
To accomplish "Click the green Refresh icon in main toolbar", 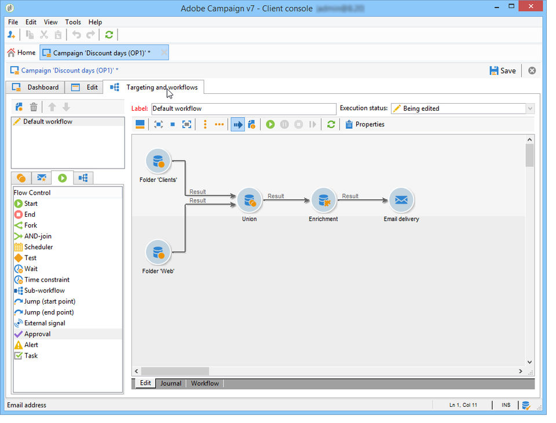I will [x=109, y=35].
